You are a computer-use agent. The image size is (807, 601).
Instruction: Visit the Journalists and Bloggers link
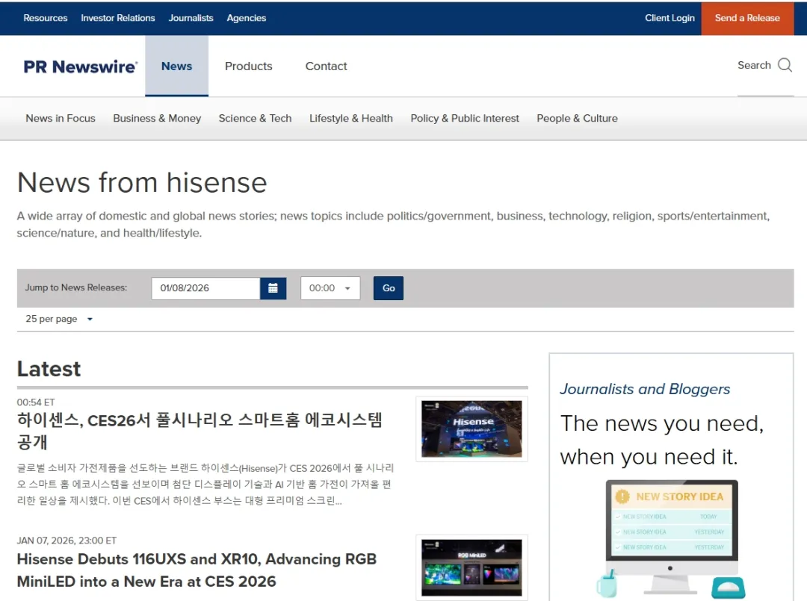coord(645,389)
